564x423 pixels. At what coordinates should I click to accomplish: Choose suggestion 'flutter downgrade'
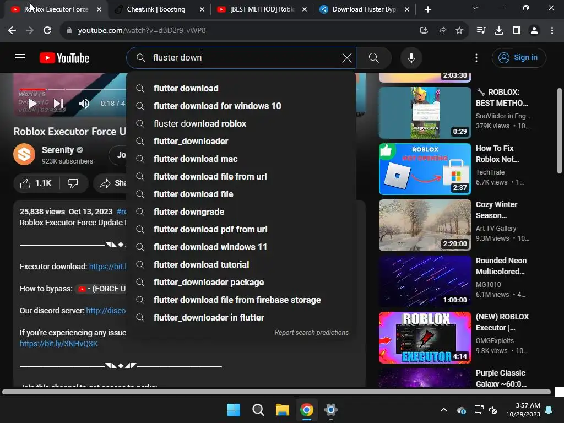click(241, 211)
